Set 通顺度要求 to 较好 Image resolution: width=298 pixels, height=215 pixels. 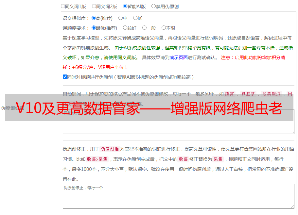tap(125, 28)
